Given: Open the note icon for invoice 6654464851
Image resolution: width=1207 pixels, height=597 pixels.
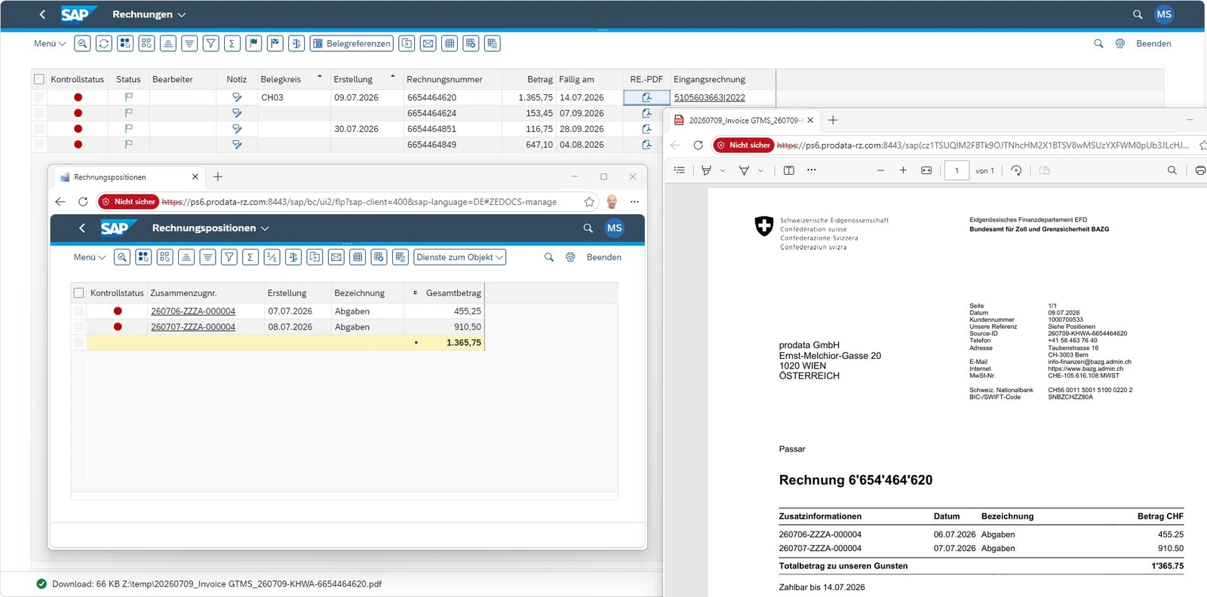Looking at the screenshot, I should (237, 129).
